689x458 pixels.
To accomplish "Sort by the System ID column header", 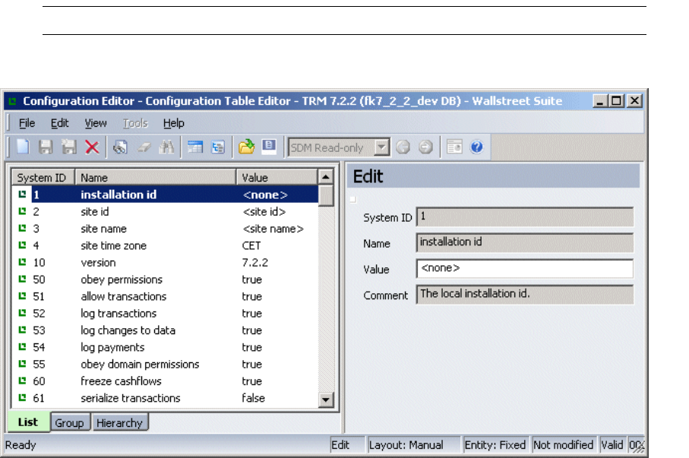I will [x=43, y=178].
